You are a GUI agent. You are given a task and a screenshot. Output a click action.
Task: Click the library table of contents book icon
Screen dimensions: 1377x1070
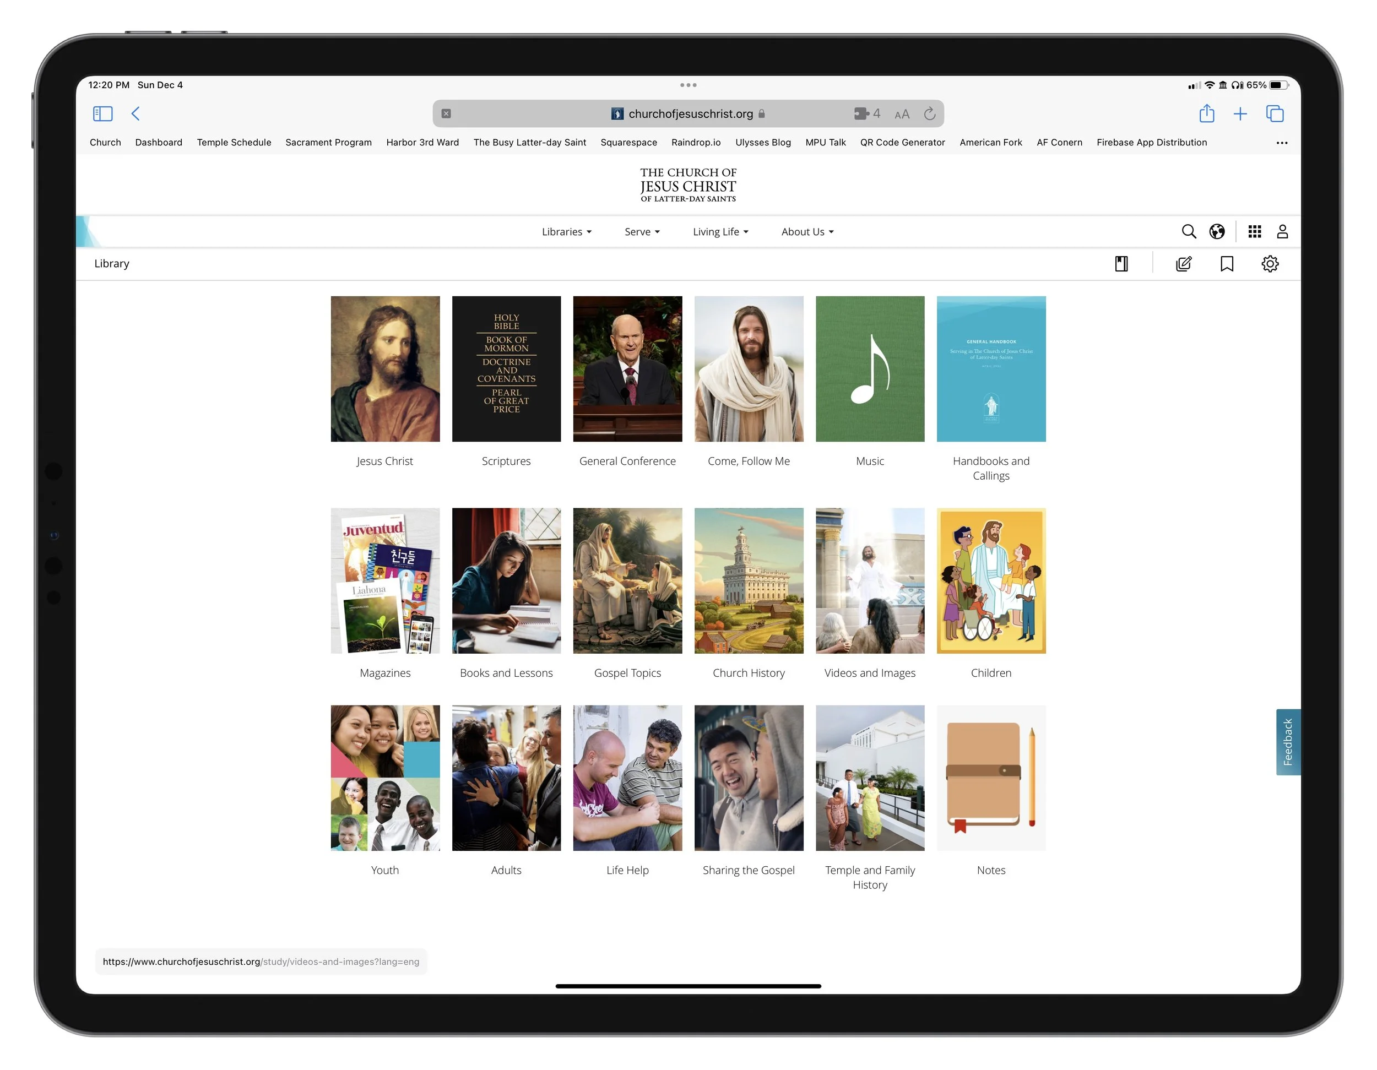1121,264
